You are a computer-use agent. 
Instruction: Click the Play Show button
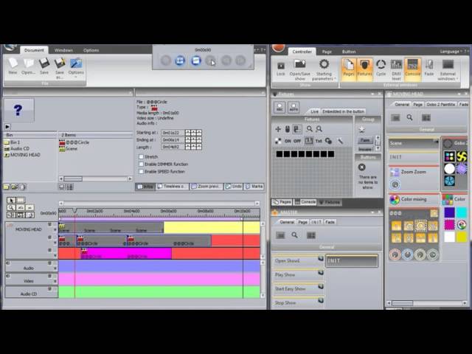point(298,274)
